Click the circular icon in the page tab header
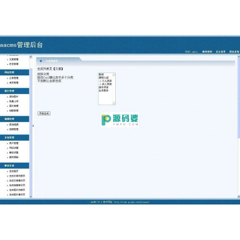 tap(41, 61)
